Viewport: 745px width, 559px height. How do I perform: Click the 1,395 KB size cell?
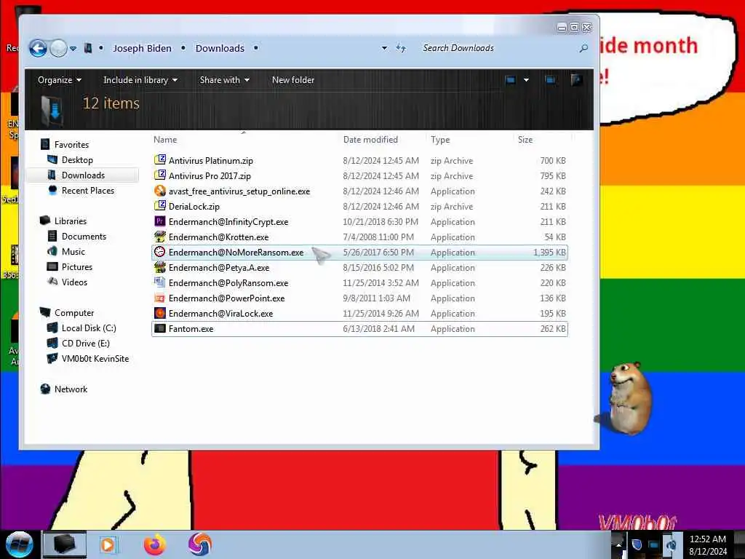(x=549, y=253)
